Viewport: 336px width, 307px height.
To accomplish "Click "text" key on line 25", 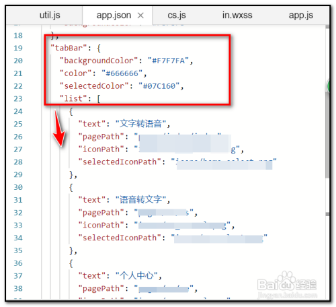I will tap(92, 124).
